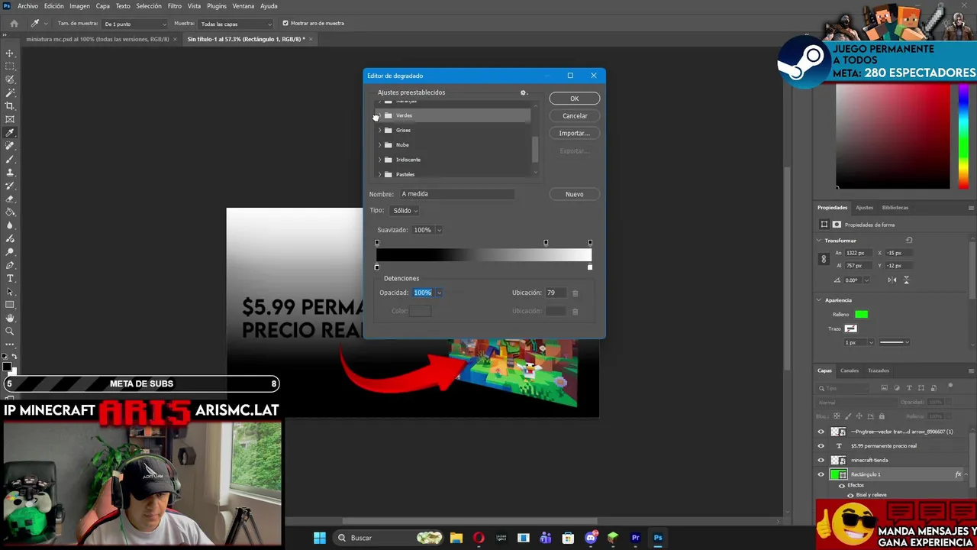Confirm gradient with OK button
This screenshot has width=977, height=550.
[574, 99]
